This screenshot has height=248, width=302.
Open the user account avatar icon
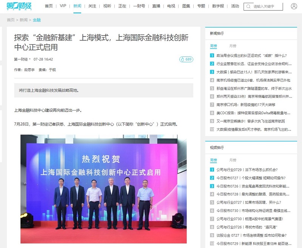click(x=294, y=6)
